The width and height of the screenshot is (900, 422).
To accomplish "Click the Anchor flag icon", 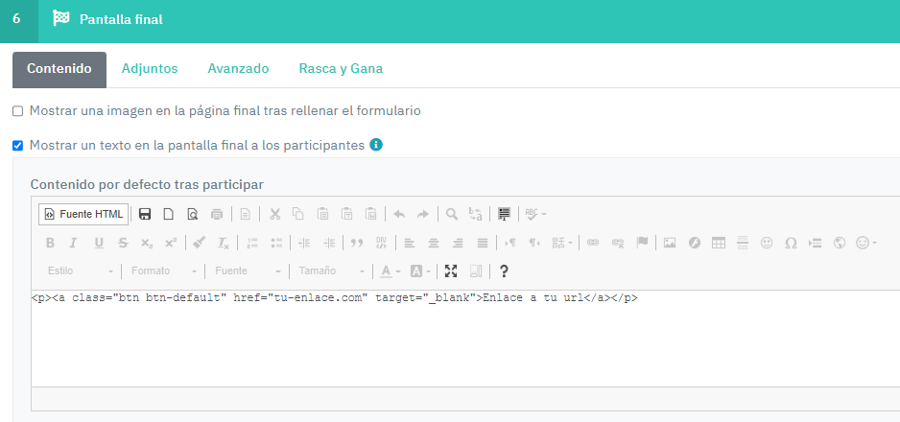I will (x=642, y=243).
